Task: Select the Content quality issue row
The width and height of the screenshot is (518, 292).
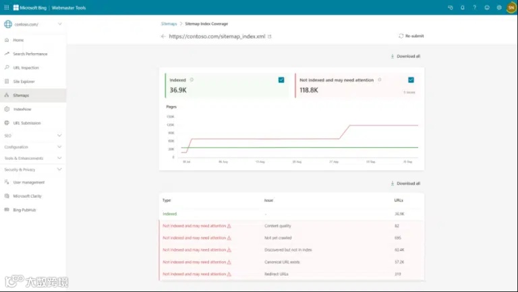Action: pos(291,226)
